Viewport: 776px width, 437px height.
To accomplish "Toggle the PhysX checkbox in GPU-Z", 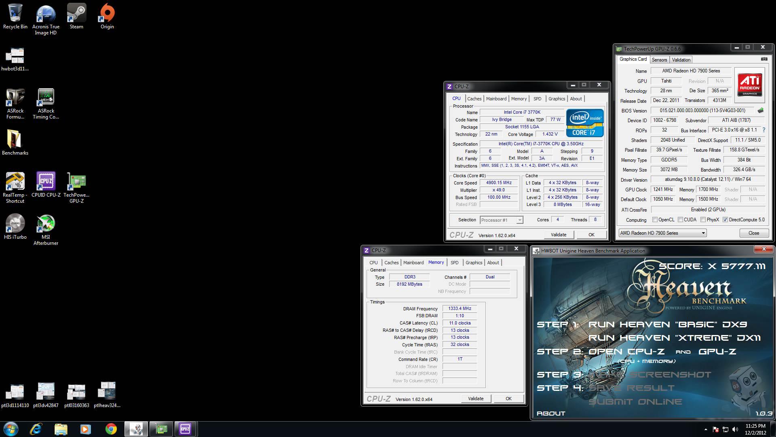I will 703,220.
